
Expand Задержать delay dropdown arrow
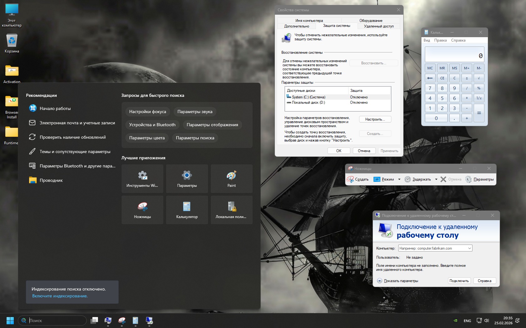(x=436, y=179)
